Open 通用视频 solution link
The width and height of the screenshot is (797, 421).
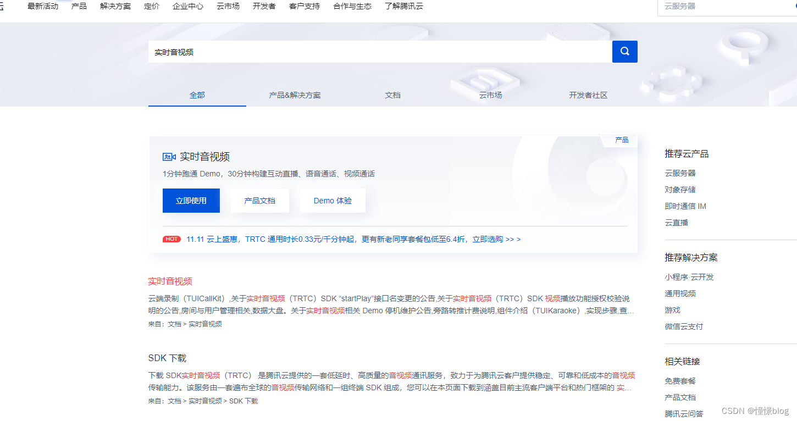(x=680, y=293)
